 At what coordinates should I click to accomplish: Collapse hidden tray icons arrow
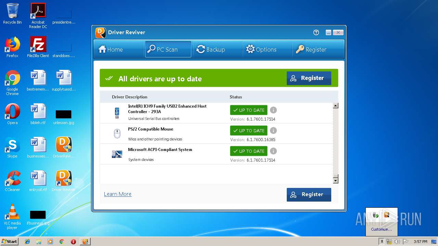(x=382, y=242)
